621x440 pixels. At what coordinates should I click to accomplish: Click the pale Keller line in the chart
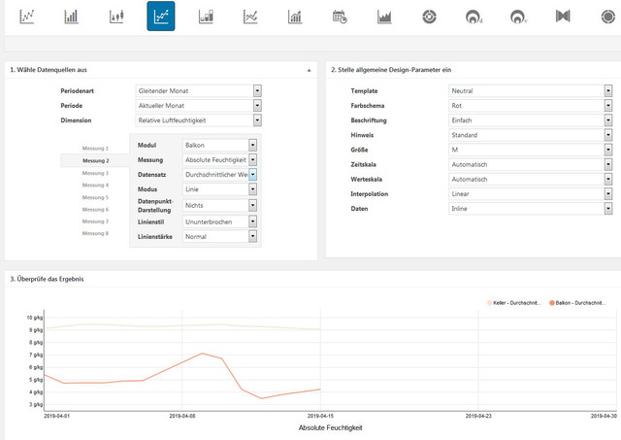pyautogui.click(x=182, y=325)
